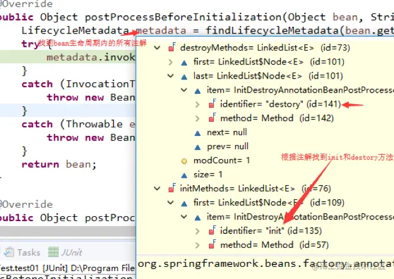Collapse the destroyMethods node
394x279 pixels.
pyautogui.click(x=158, y=48)
